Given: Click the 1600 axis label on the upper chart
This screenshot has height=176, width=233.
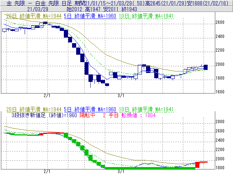Looking at the screenshot, I should [220, 92].
